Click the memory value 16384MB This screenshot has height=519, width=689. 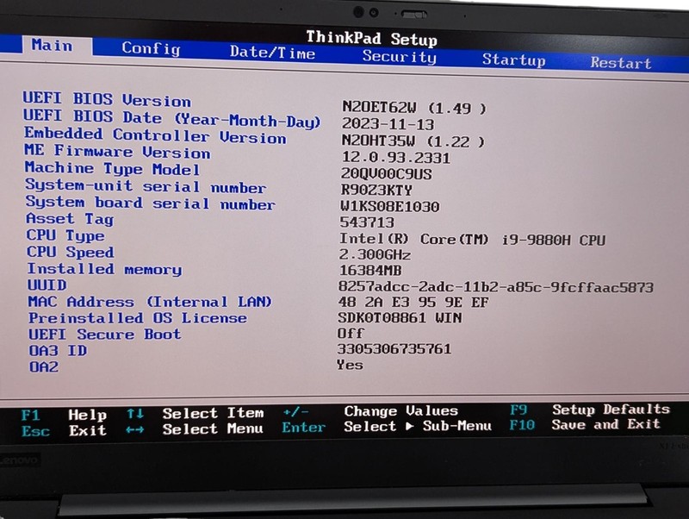coord(370,270)
